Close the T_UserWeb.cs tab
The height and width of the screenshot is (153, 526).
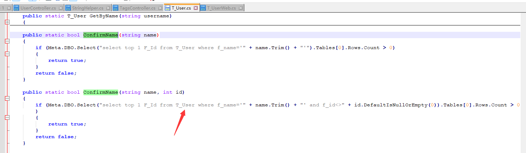tap(240, 8)
